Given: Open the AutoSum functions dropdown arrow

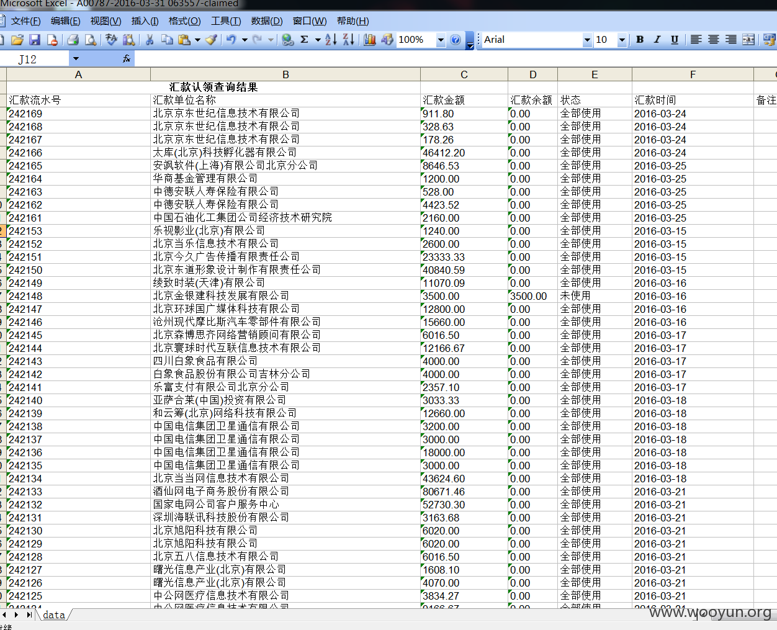Looking at the screenshot, I should (x=318, y=40).
